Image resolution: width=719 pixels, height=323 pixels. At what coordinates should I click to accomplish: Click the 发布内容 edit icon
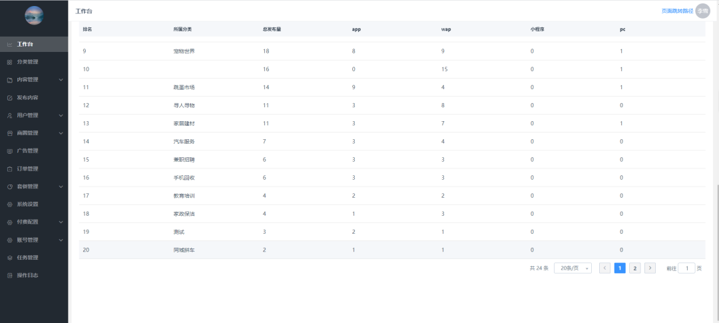click(x=9, y=98)
